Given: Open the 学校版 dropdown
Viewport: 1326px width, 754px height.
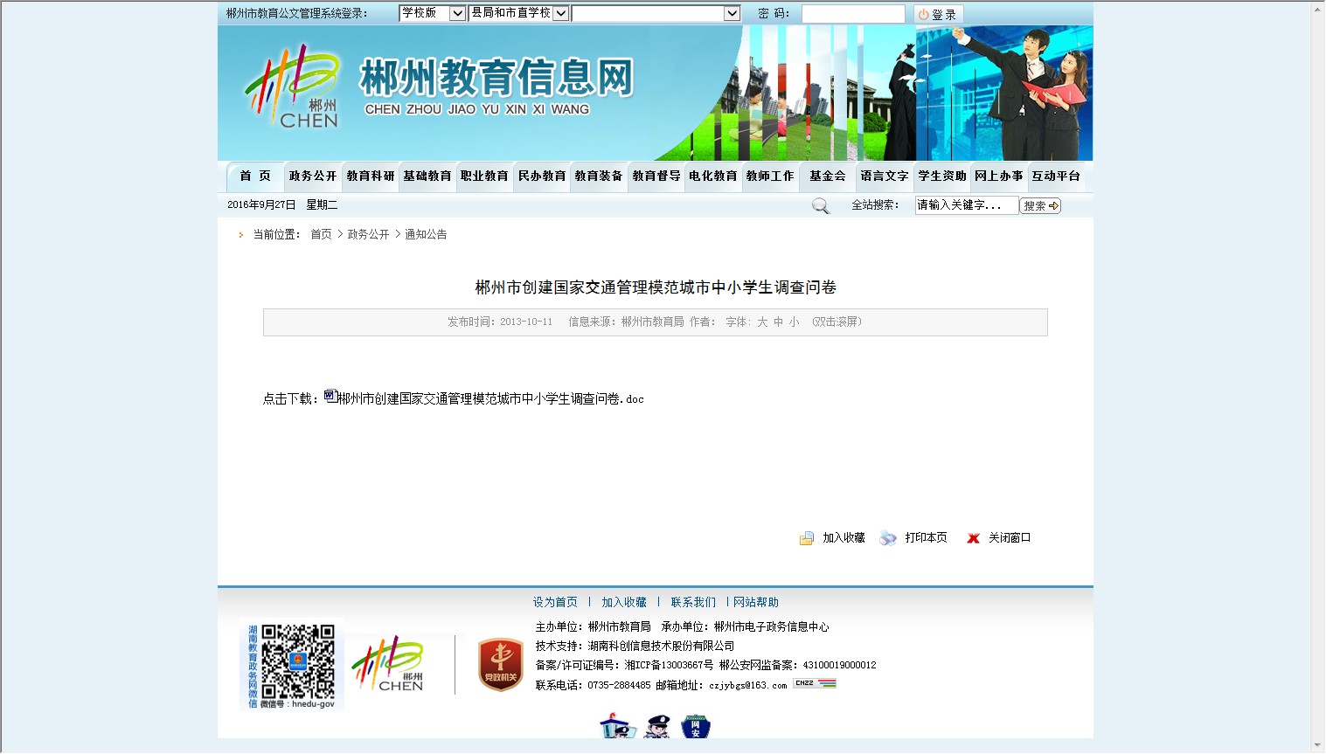Looking at the screenshot, I should click(432, 13).
